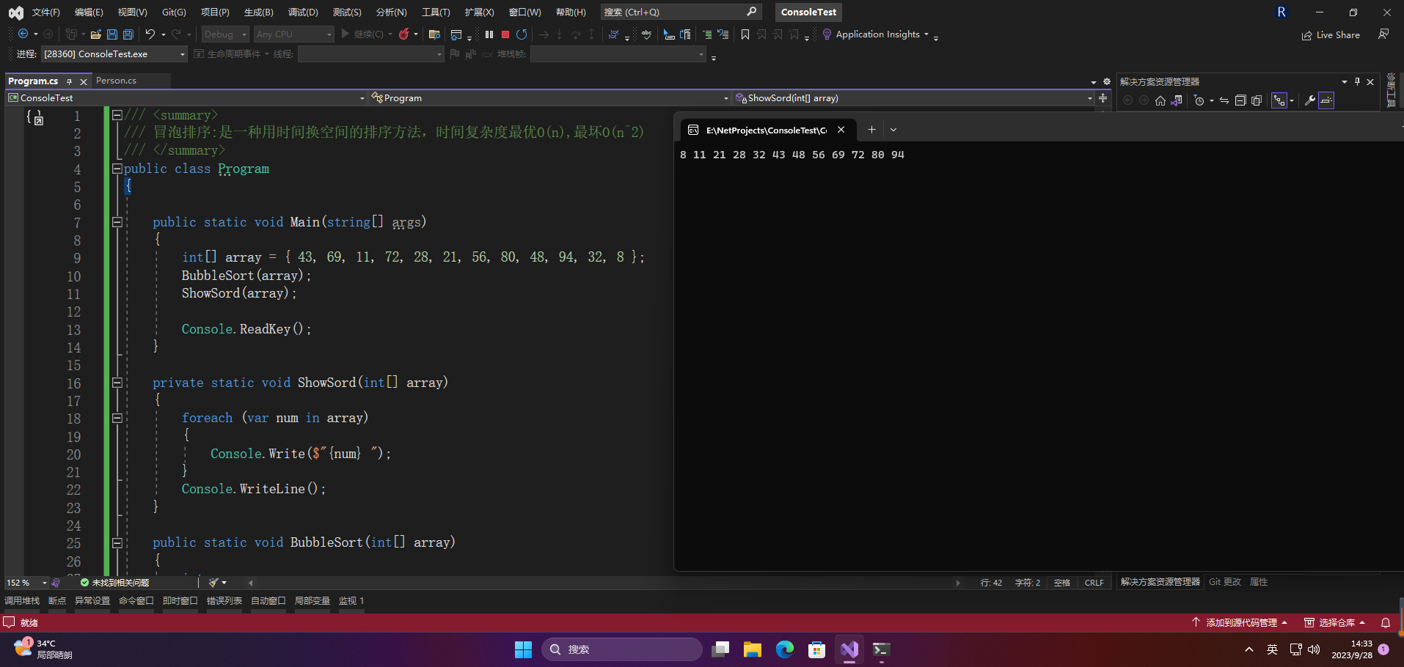Collapse the Main method code region
The image size is (1404, 667).
tap(117, 222)
